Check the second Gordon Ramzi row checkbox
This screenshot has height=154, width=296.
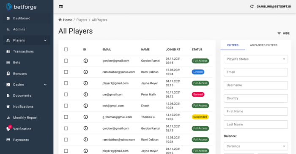point(66,128)
